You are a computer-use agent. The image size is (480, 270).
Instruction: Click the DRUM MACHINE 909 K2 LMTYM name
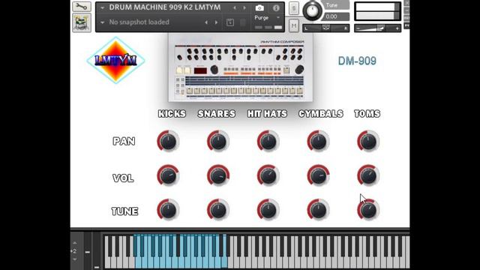(165, 7)
